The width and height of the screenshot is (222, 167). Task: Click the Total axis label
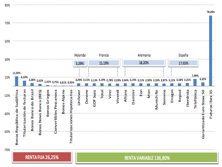(102, 94)
